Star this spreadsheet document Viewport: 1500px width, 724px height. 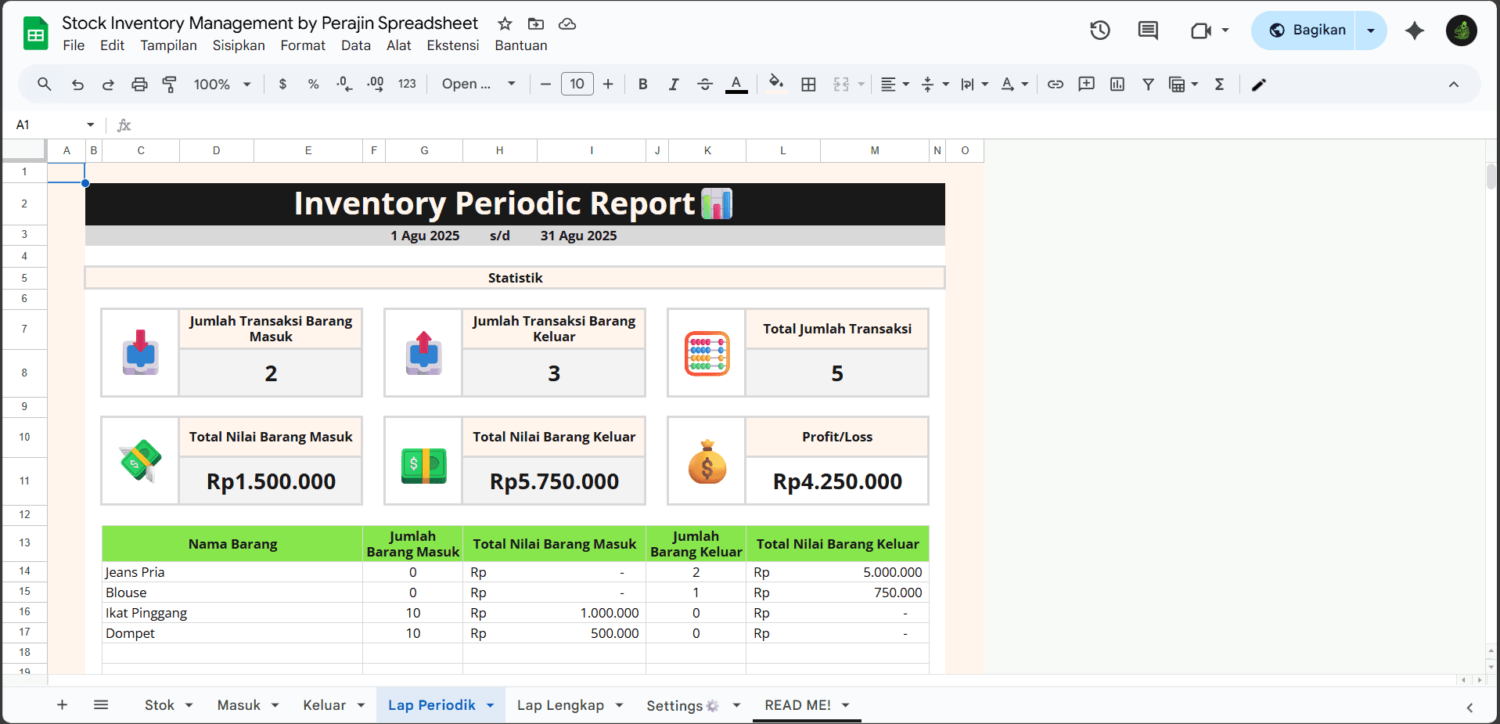[x=505, y=23]
